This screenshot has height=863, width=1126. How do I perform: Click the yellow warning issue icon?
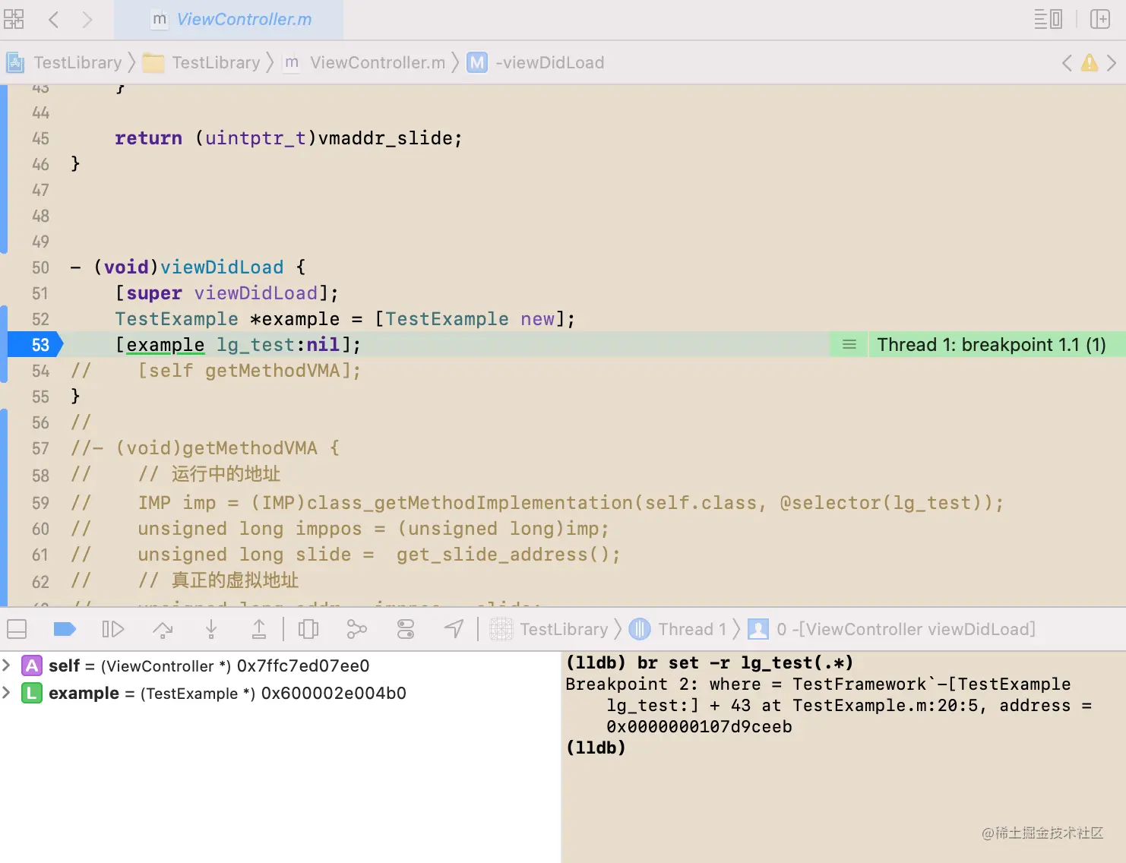[x=1090, y=62]
